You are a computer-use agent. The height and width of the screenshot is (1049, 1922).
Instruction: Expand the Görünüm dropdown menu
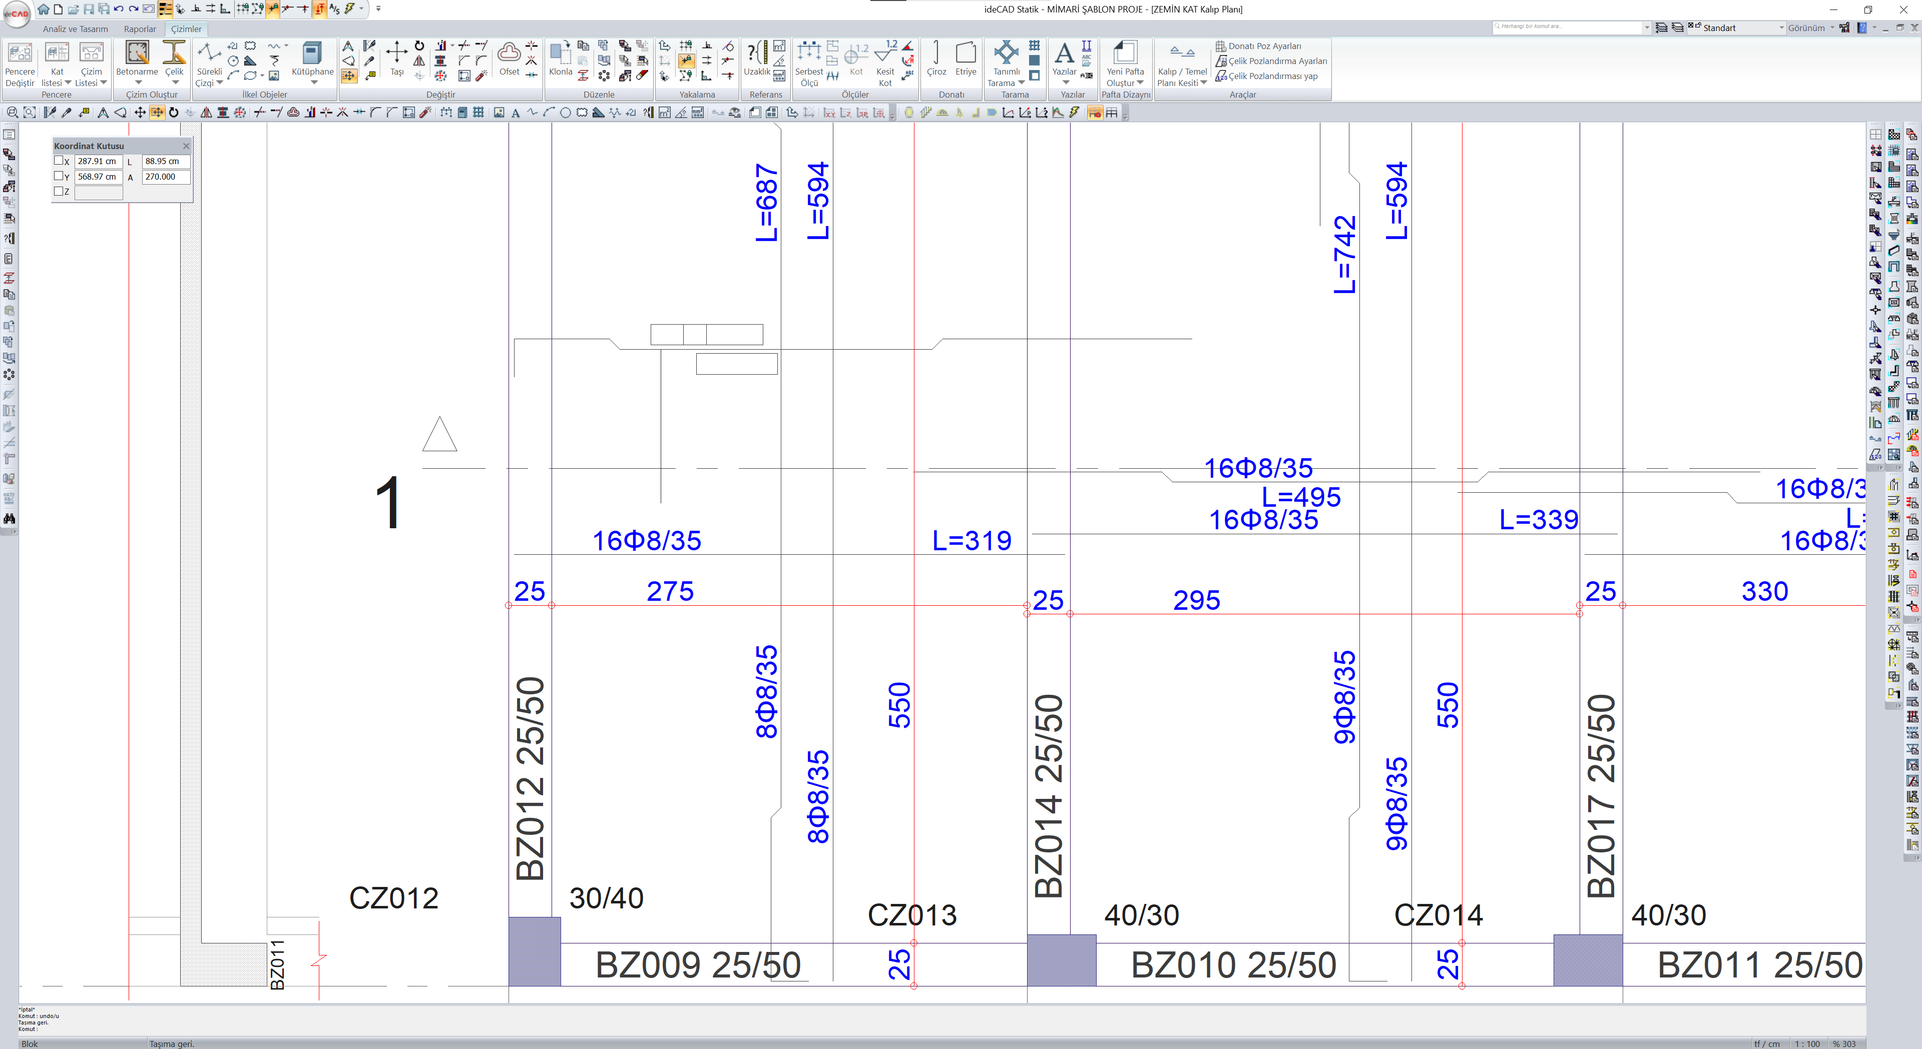click(x=1809, y=28)
